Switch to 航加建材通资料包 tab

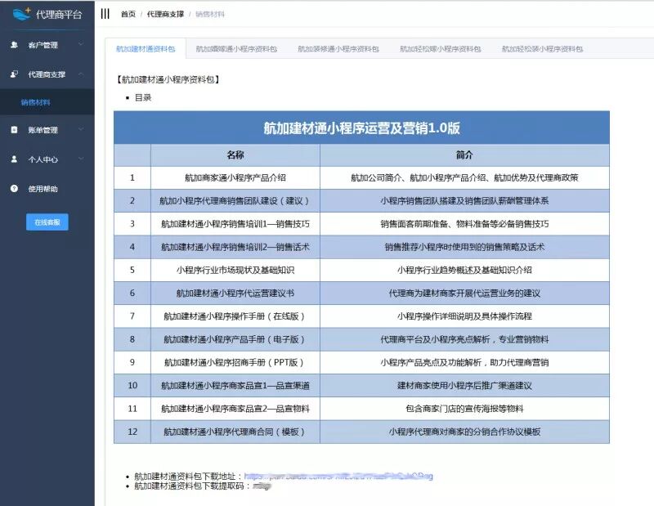(146, 49)
